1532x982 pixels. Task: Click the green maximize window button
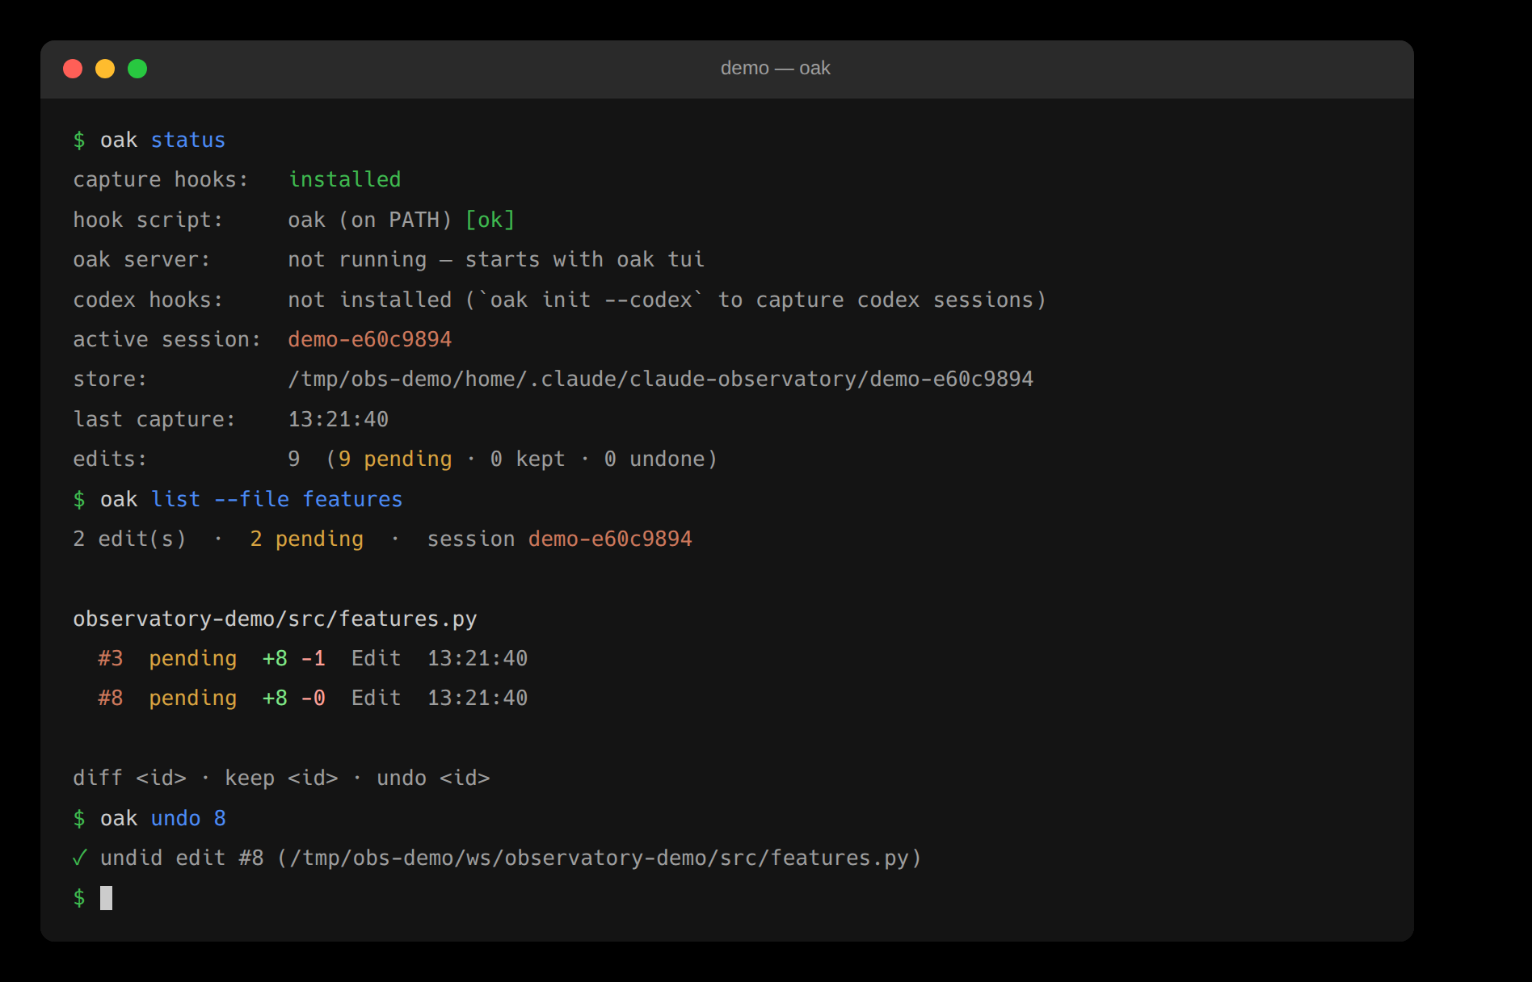pos(137,69)
